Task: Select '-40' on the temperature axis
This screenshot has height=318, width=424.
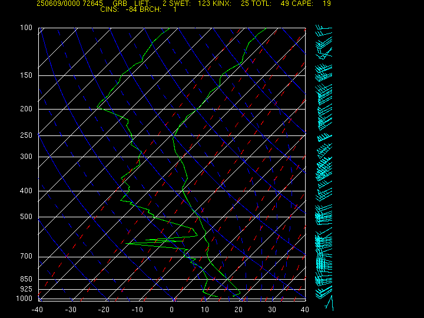Action: (x=37, y=310)
